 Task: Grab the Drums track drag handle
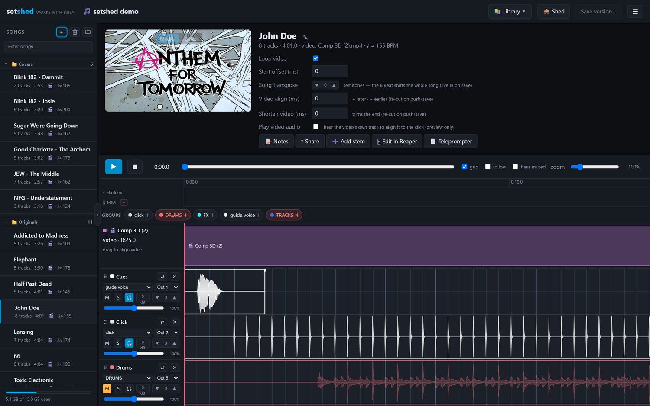coord(105,367)
